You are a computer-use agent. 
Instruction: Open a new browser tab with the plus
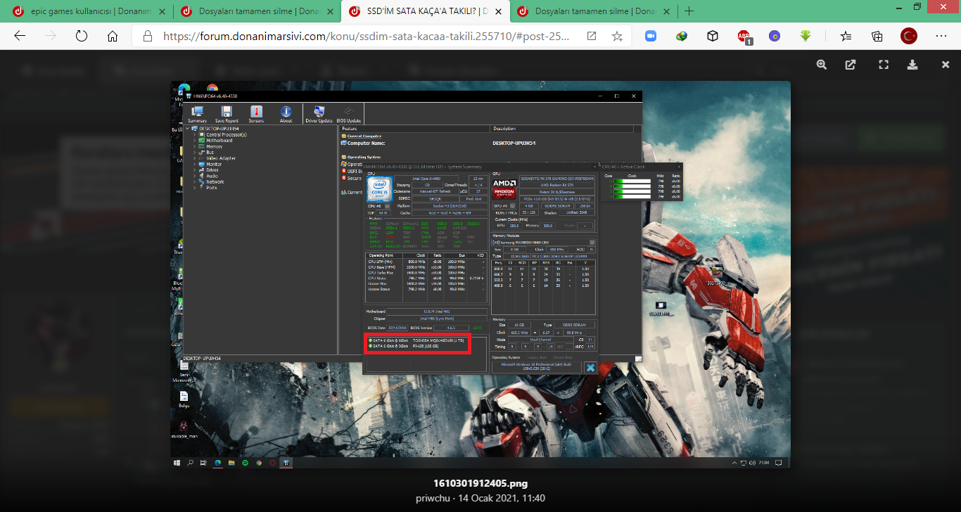coord(689,11)
